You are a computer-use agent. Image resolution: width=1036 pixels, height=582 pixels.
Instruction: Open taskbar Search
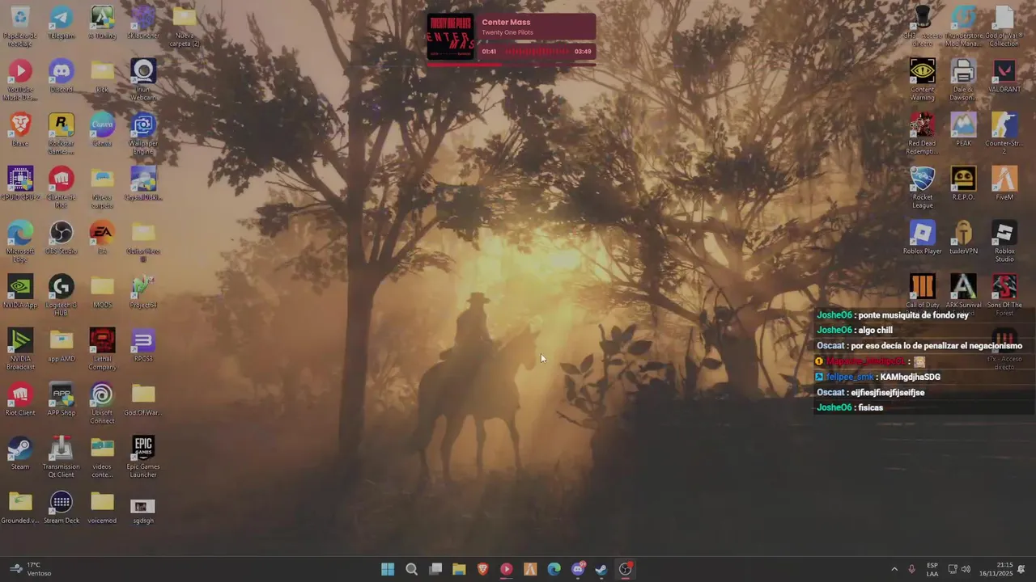tap(411, 569)
